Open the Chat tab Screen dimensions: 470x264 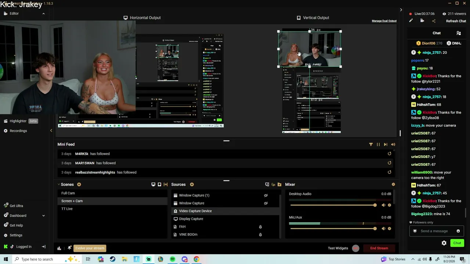(x=437, y=33)
